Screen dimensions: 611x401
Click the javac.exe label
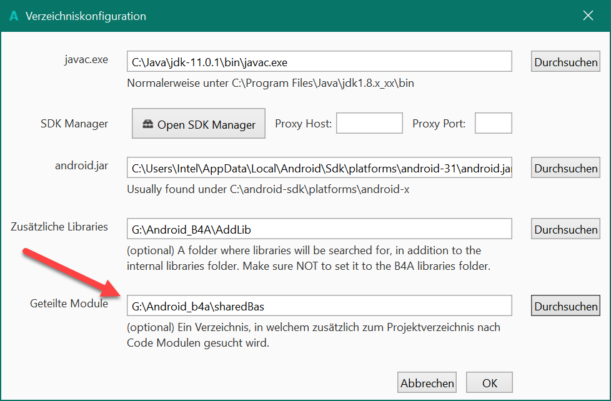click(86, 60)
